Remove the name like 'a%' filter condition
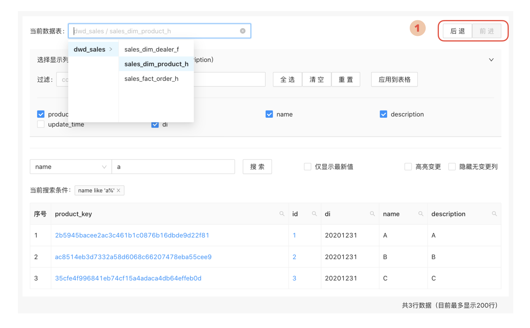This screenshot has width=530, height=328. pyautogui.click(x=118, y=190)
